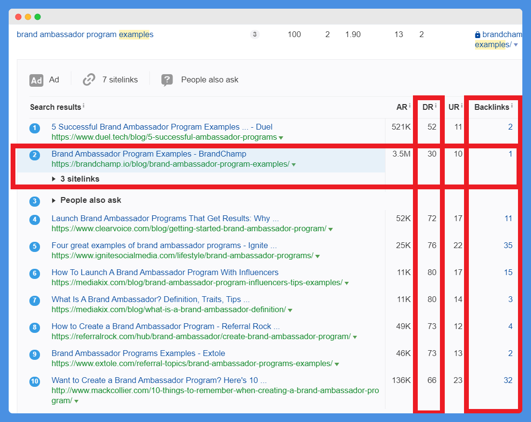Open dropdown arrow beside top-right examples/ URL
The width and height of the screenshot is (531, 422).
516,45
